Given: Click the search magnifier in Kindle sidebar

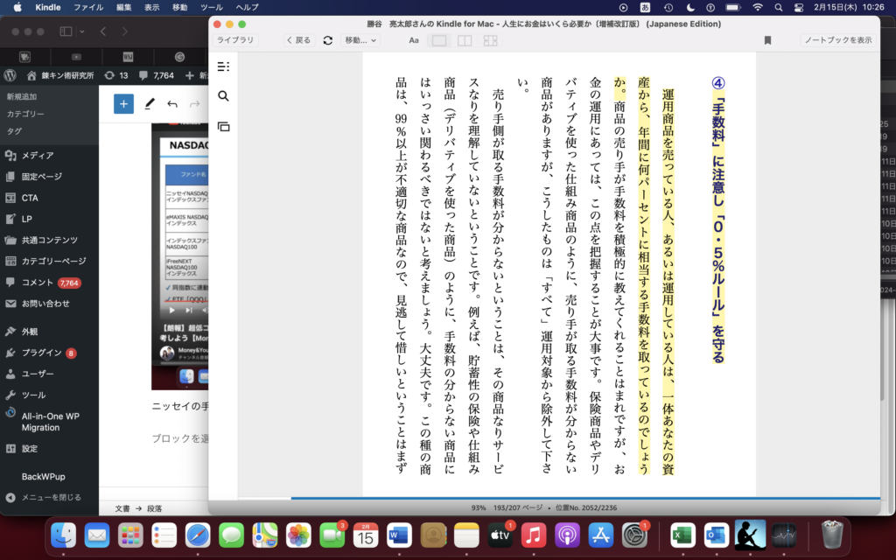Looking at the screenshot, I should click(223, 96).
